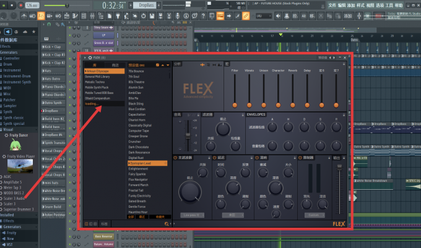The width and height of the screenshot is (421, 248).
Task: Toggle the FLEX limiter (限制器) power button
Action: click(300, 158)
